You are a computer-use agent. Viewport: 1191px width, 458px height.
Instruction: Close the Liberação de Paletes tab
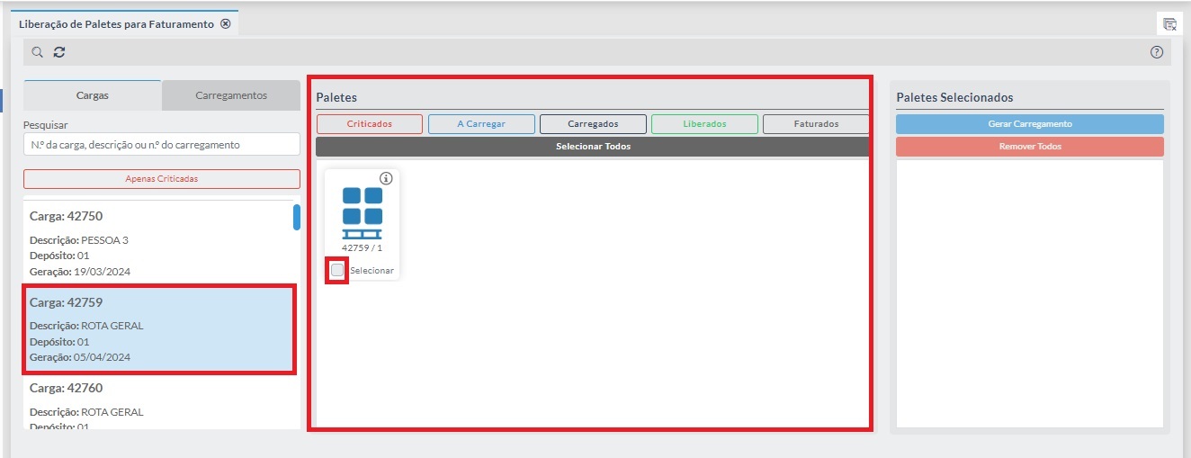226,24
